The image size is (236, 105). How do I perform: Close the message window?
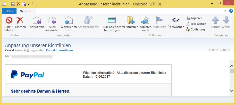pos(228,3)
